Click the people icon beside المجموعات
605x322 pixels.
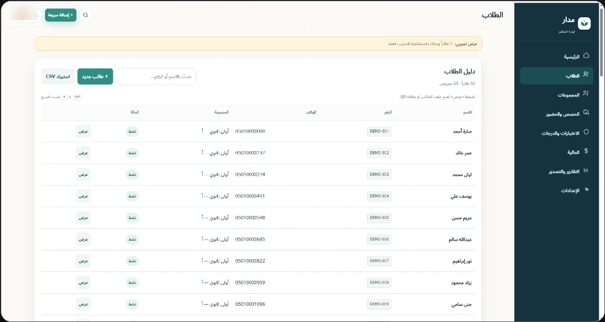click(586, 93)
